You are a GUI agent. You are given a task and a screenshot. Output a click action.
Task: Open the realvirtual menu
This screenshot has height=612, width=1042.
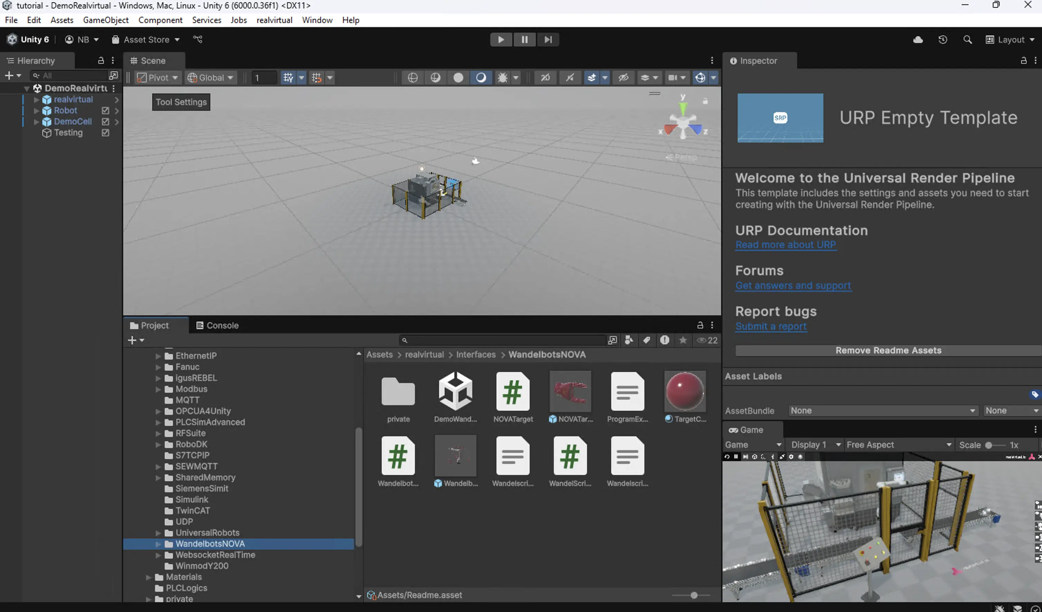[x=274, y=20]
